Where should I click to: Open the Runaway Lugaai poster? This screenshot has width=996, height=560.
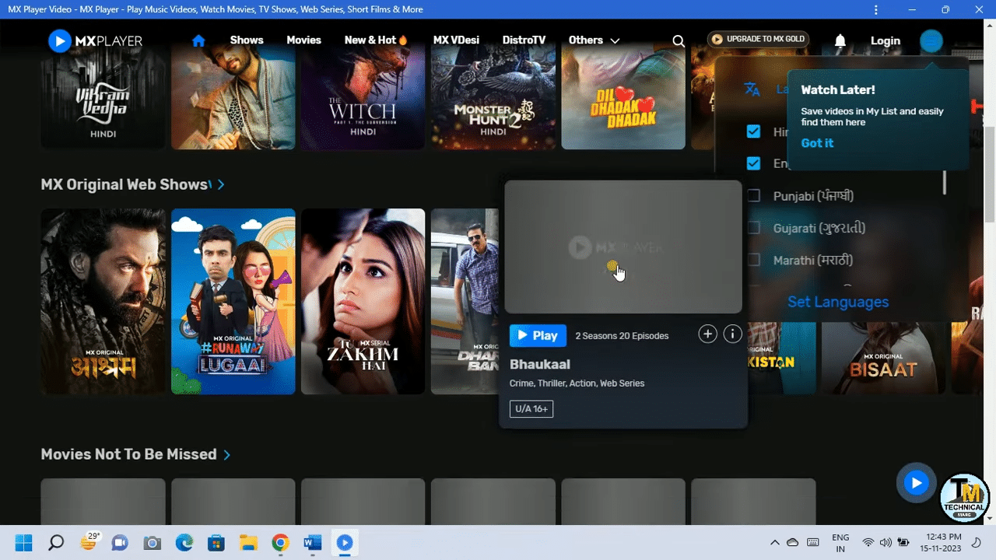pyautogui.click(x=233, y=301)
